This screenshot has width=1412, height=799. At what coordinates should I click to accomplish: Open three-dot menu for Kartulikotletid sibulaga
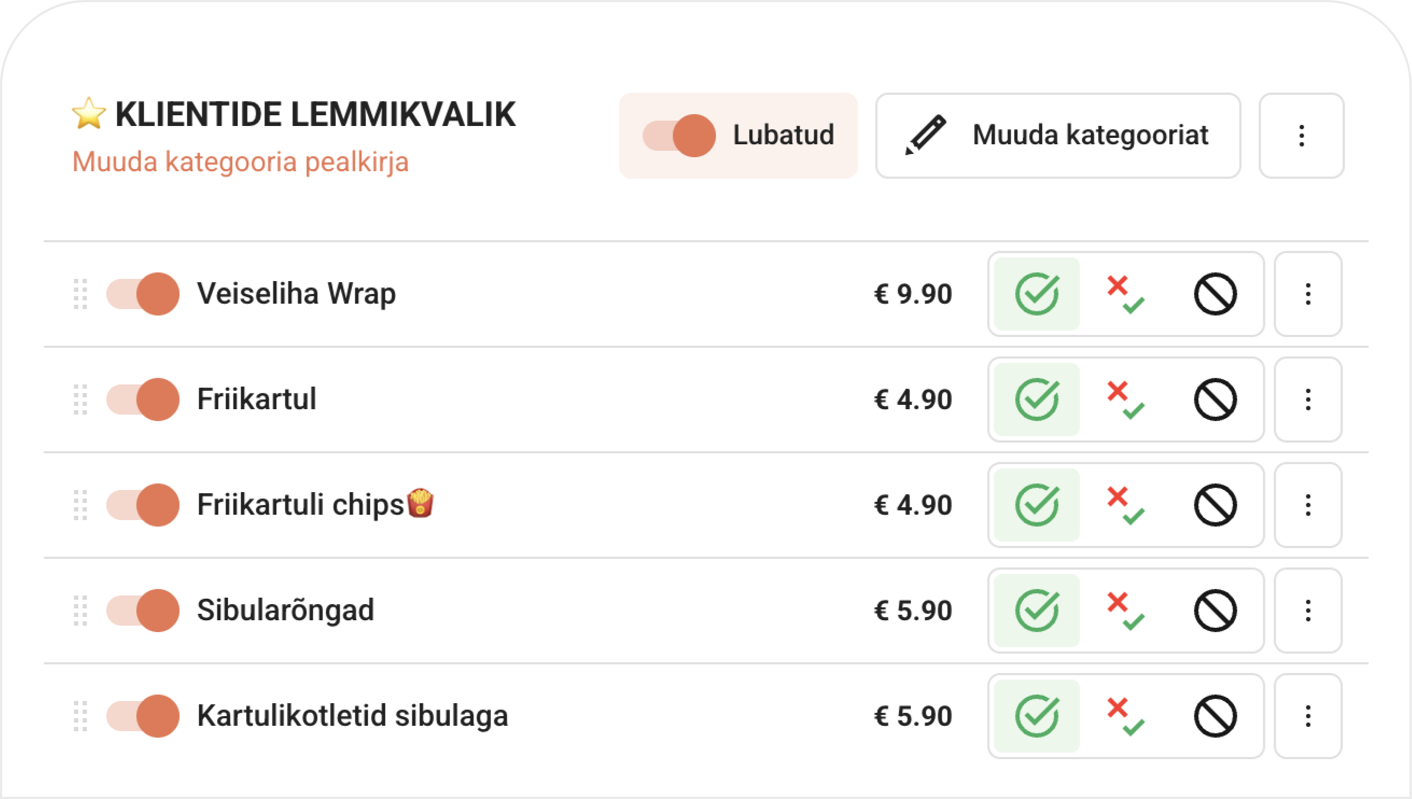(1308, 716)
